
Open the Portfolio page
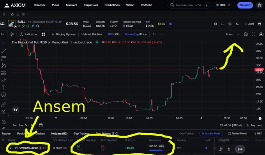[147, 5]
